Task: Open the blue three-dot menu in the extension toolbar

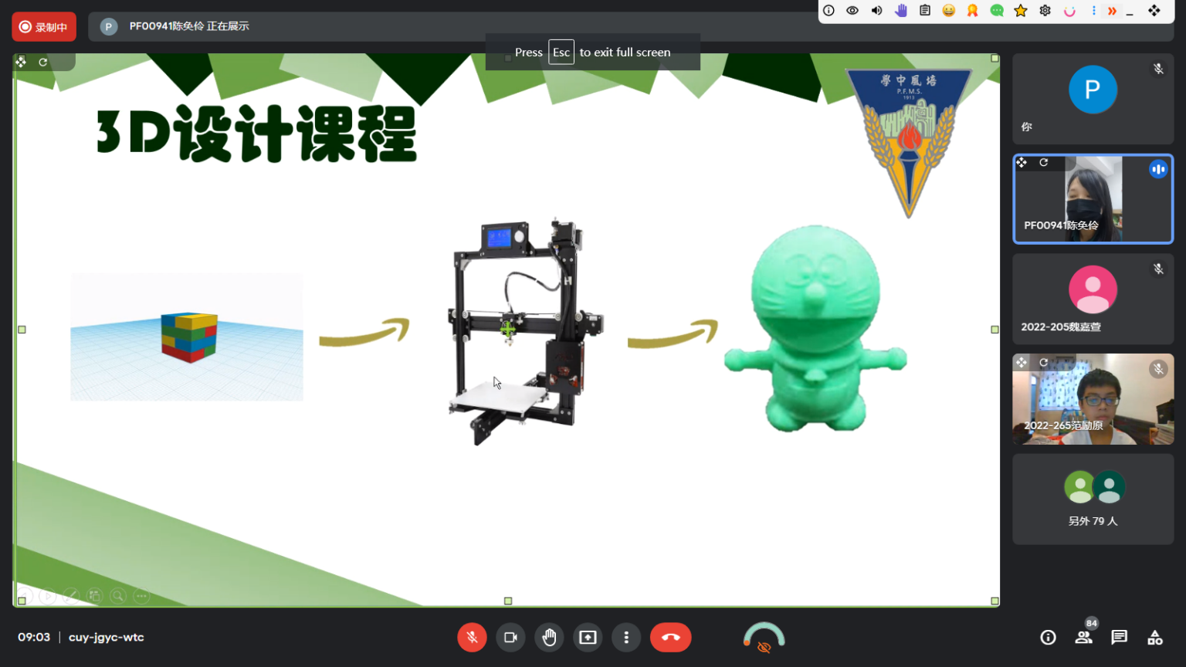Action: 1093,11
